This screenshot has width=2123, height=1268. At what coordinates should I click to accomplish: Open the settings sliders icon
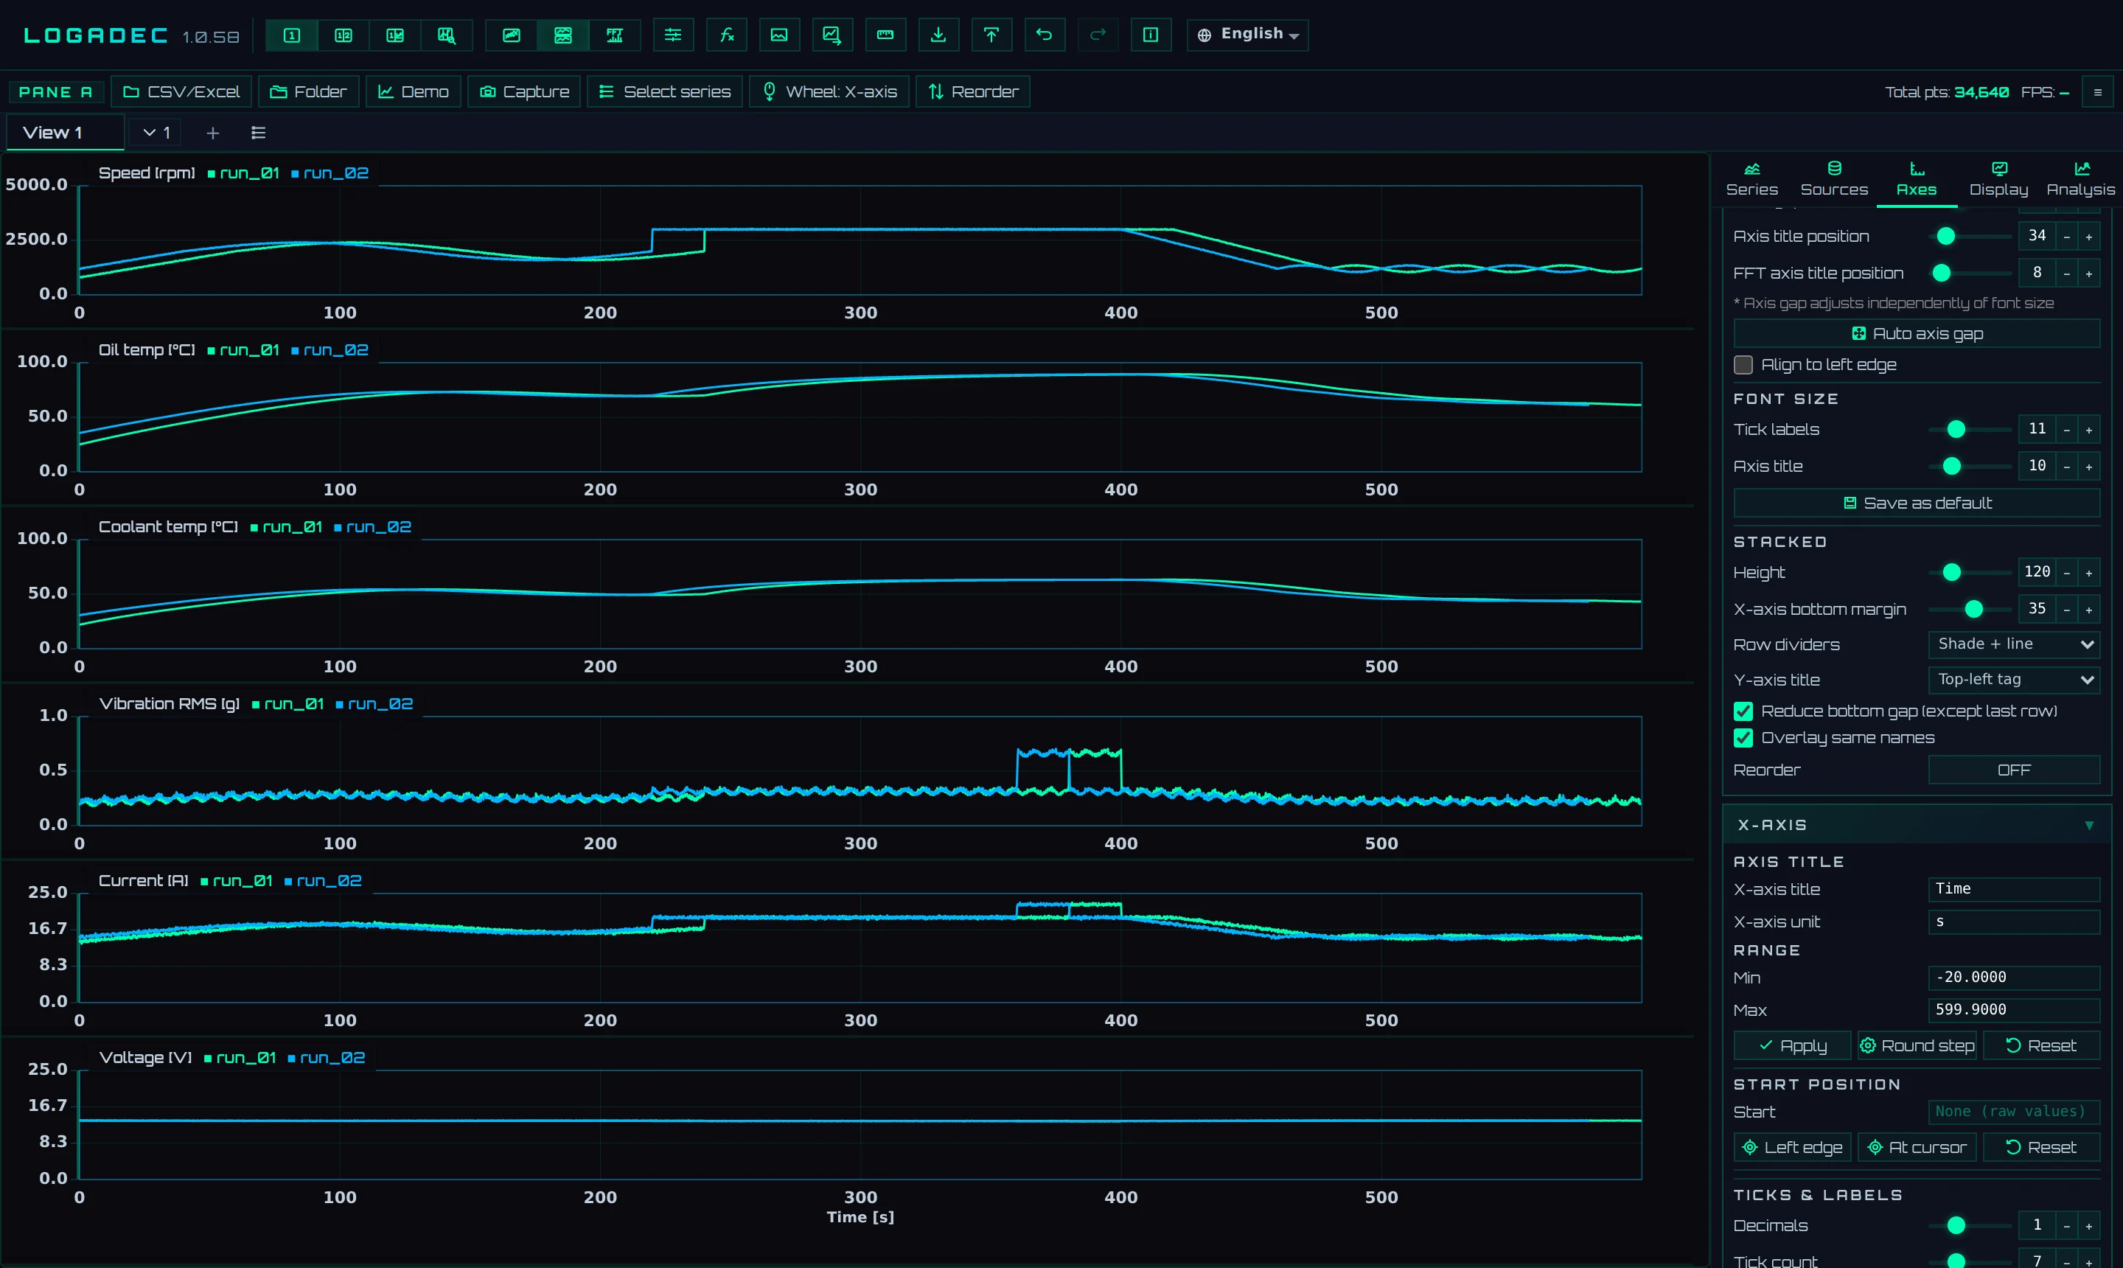673,35
